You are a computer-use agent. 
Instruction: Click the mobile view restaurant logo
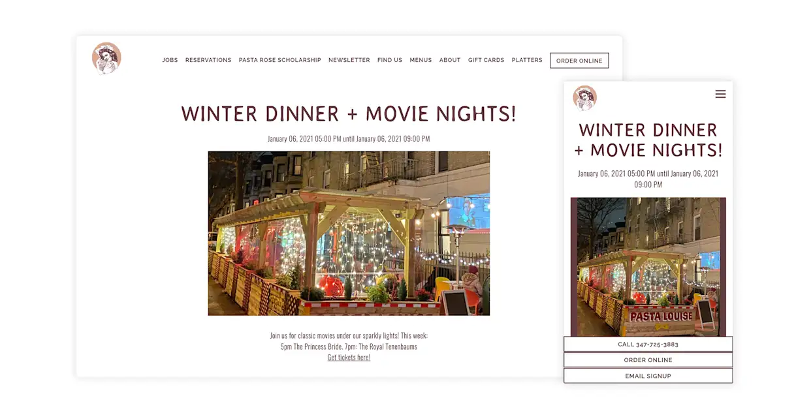[x=584, y=98]
